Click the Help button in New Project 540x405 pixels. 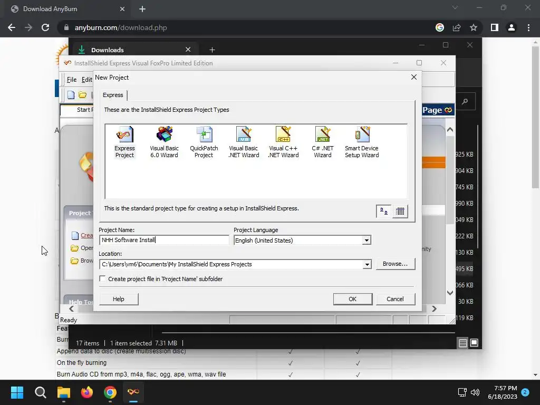[119, 299]
